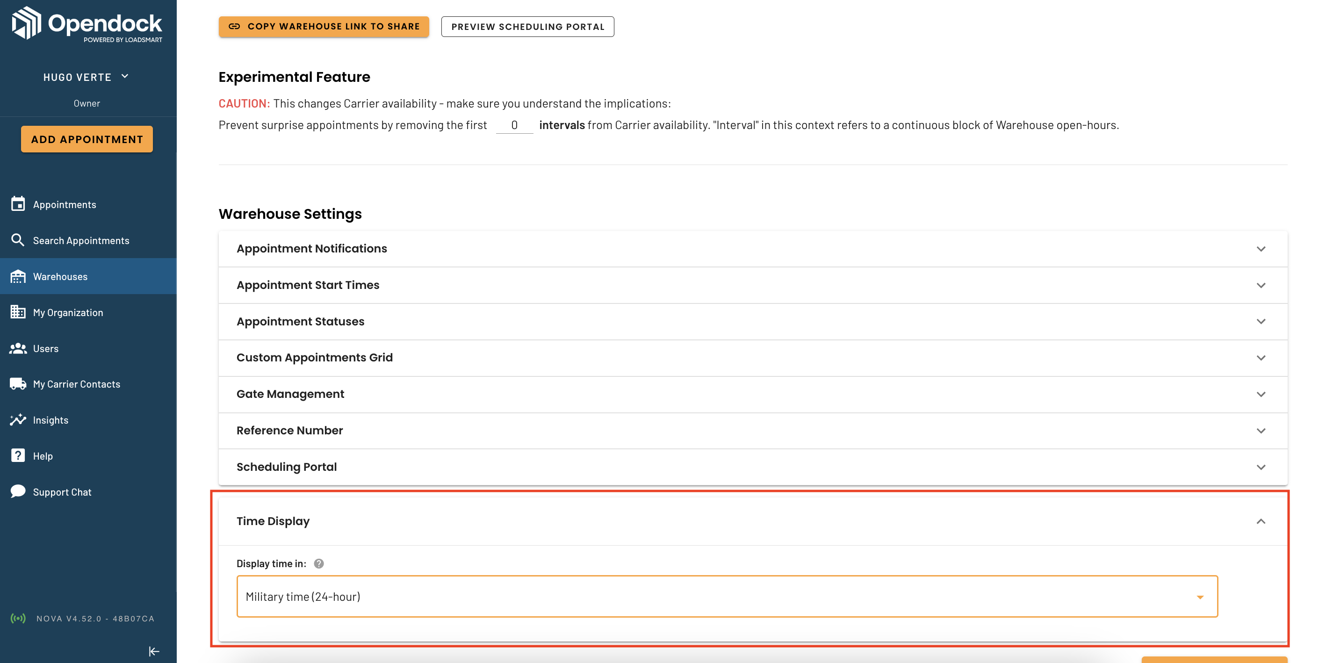The height and width of the screenshot is (663, 1326).
Task: Click the Opendock logo
Action: tap(87, 24)
